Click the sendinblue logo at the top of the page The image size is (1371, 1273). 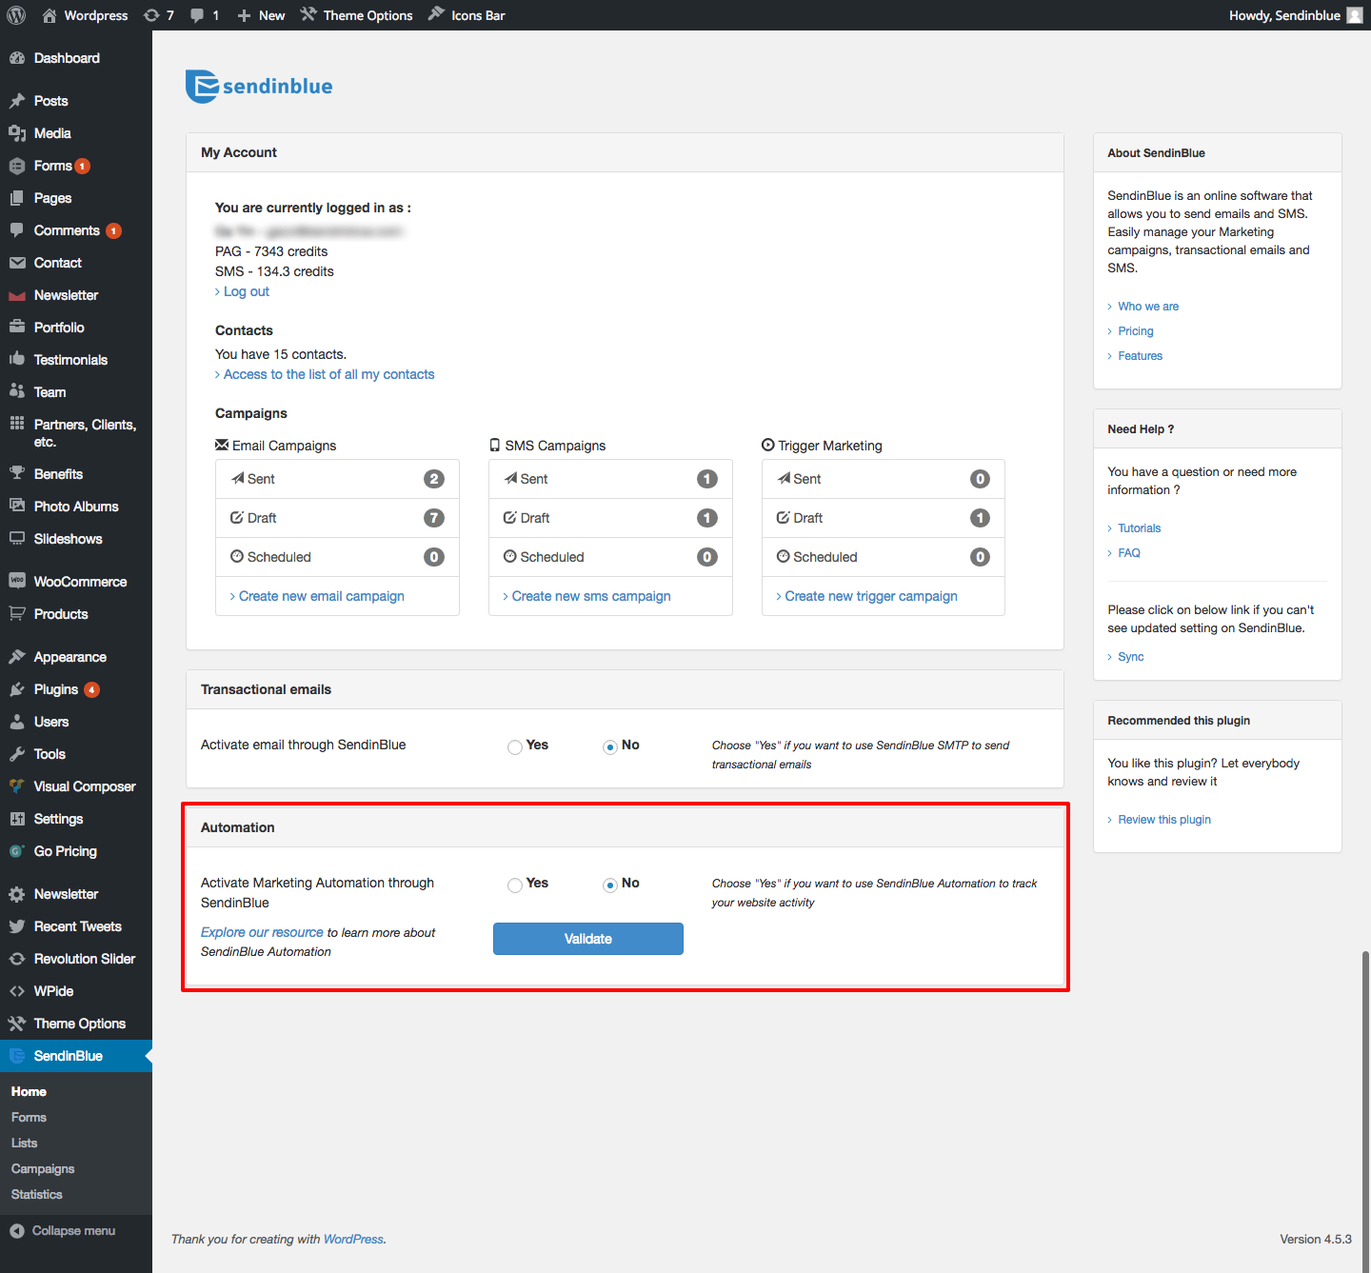click(x=259, y=87)
